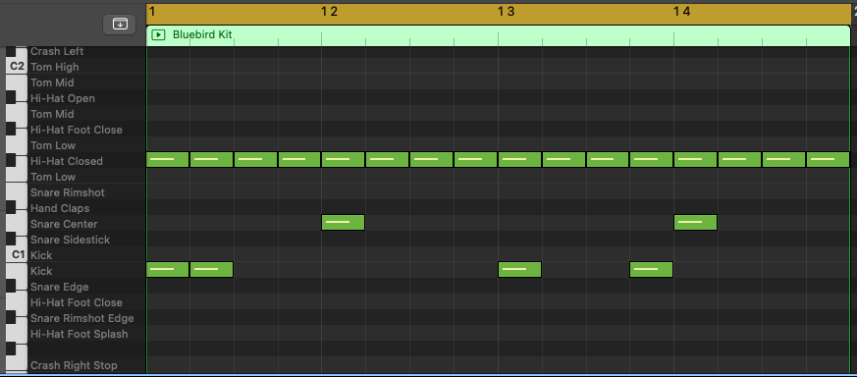Click the play icon on the Bluebird Kit region
The height and width of the screenshot is (377, 857).
pos(158,35)
